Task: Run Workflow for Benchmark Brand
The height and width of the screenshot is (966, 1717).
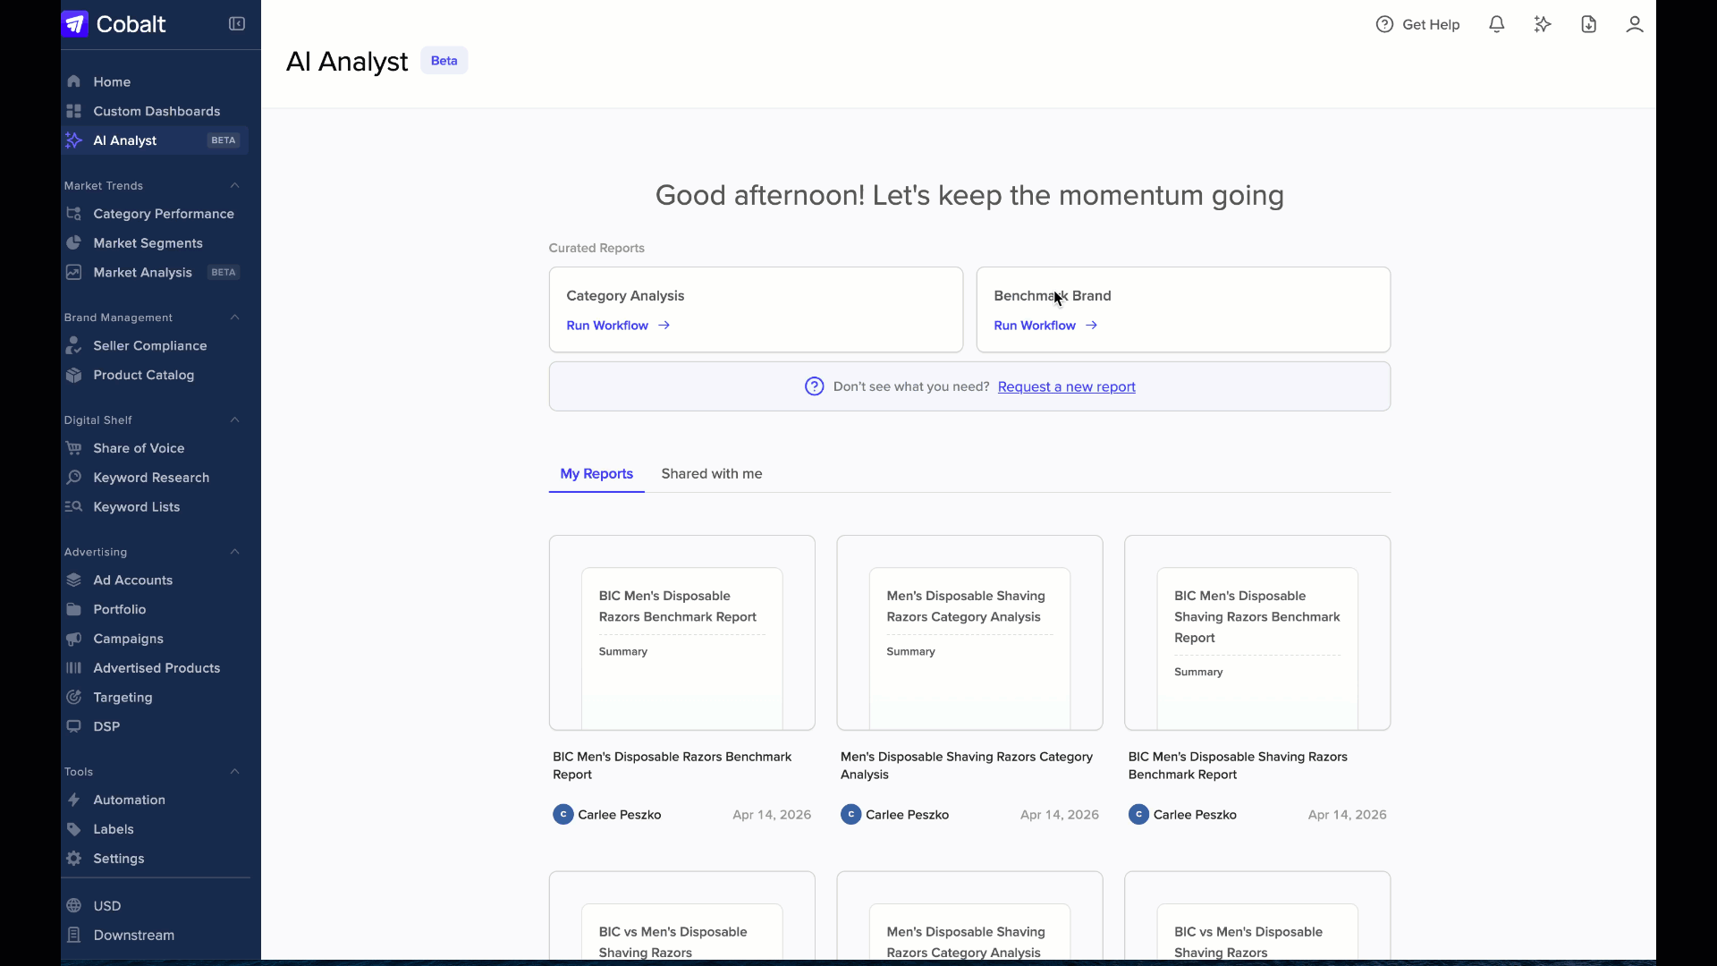Action: [1045, 326]
